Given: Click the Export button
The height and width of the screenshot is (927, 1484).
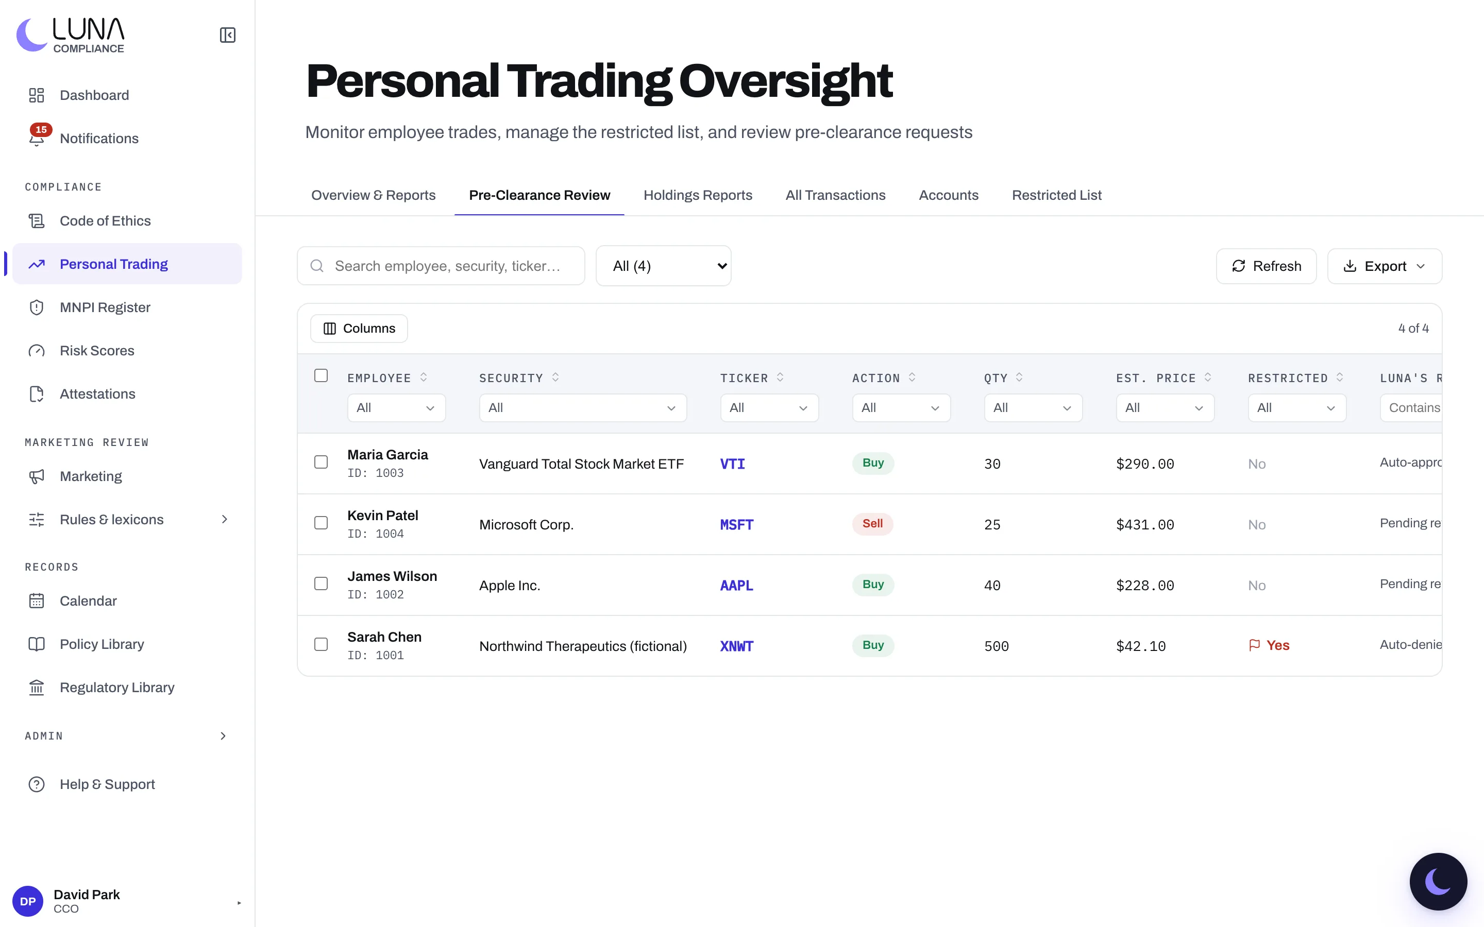Looking at the screenshot, I should [1385, 266].
